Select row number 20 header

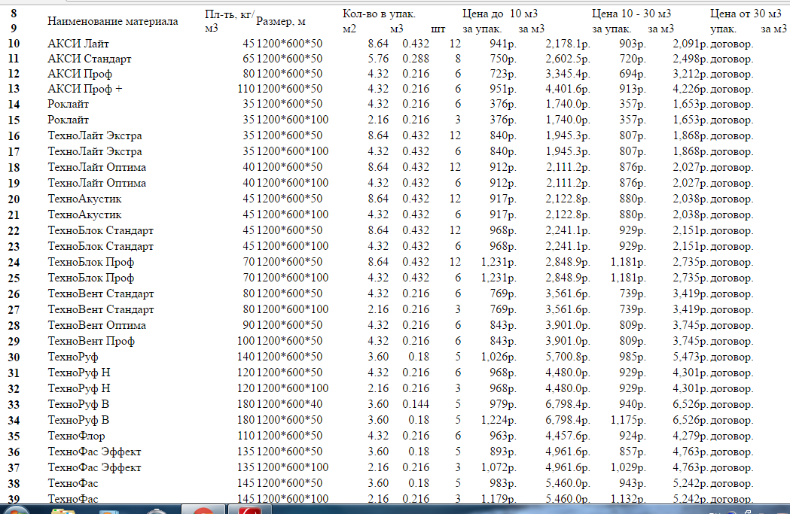pyautogui.click(x=14, y=199)
